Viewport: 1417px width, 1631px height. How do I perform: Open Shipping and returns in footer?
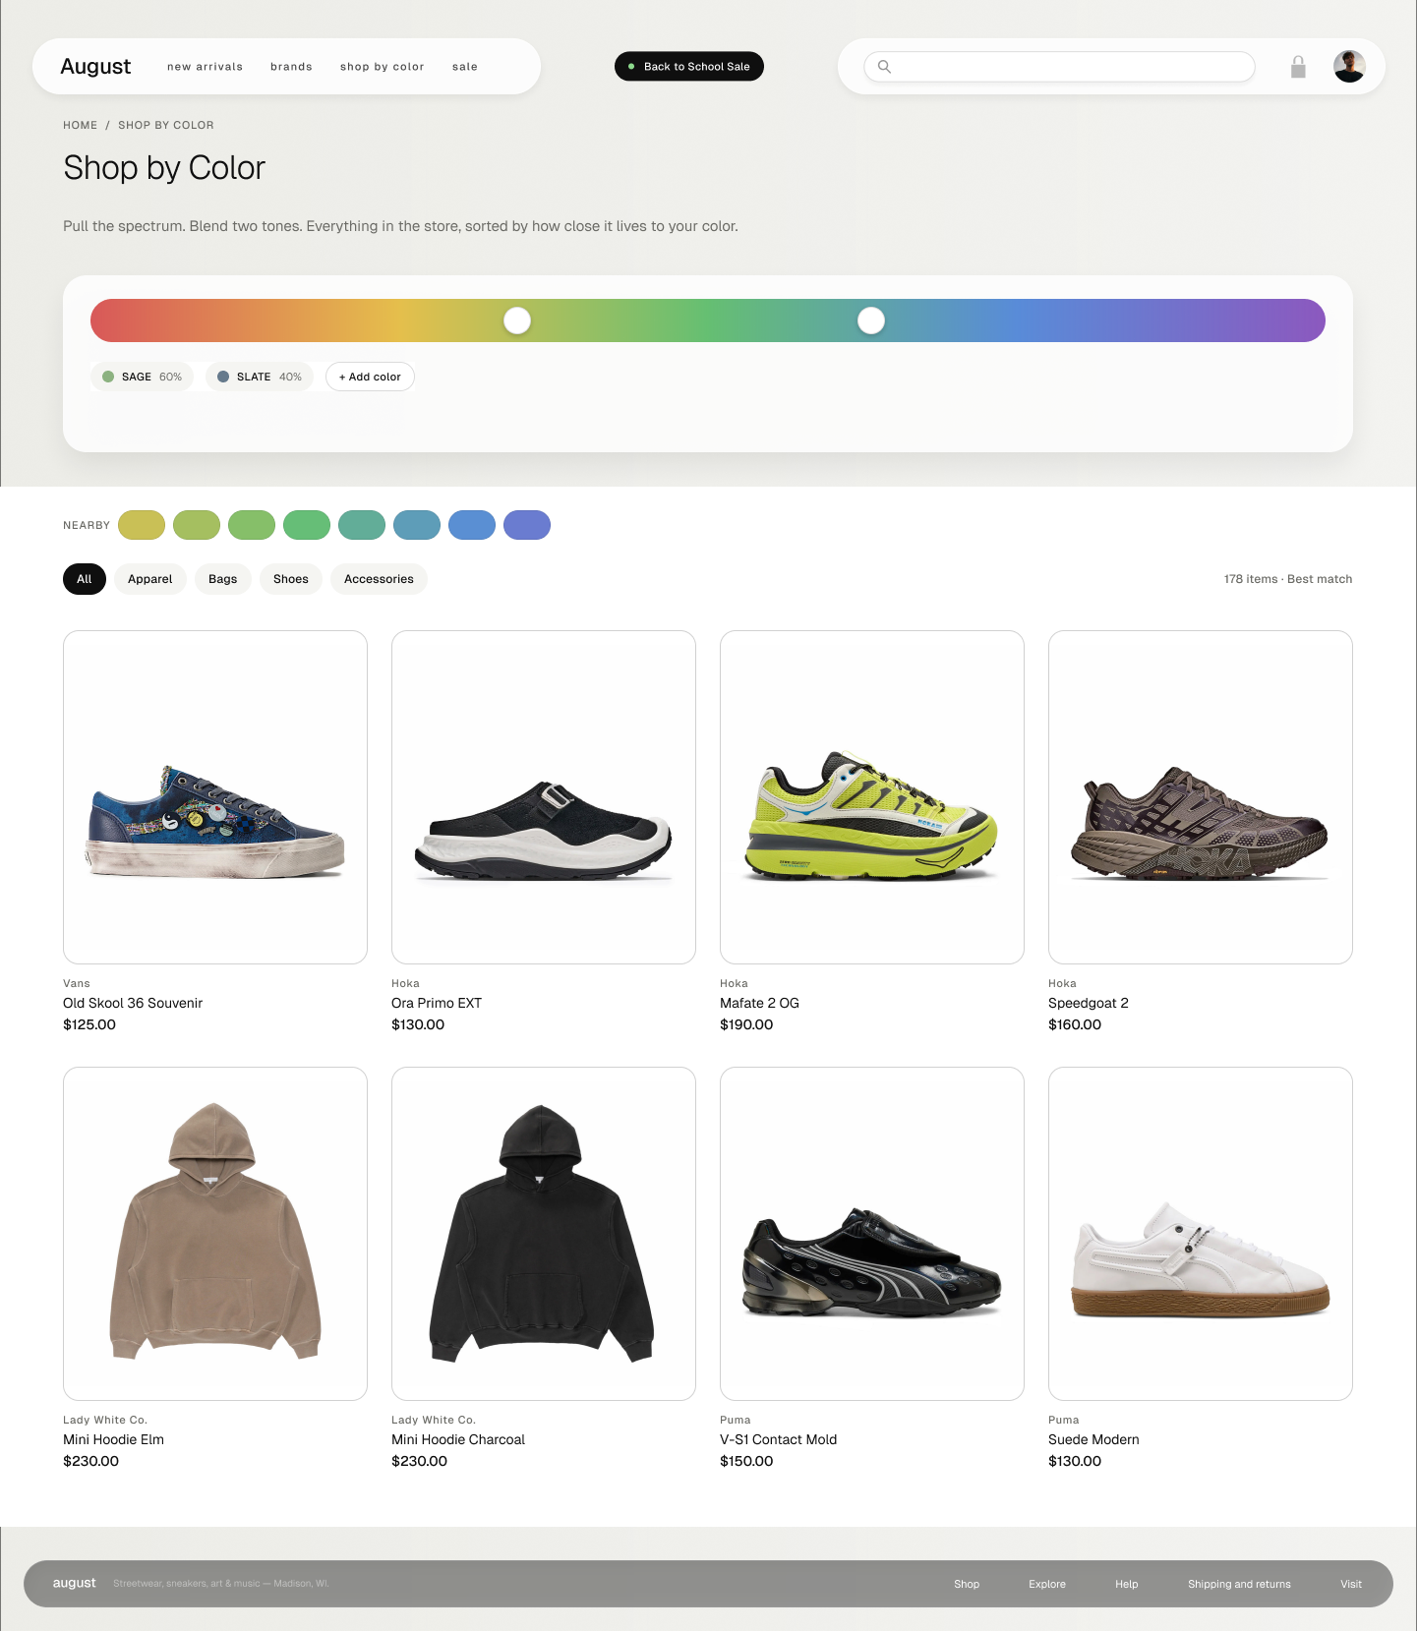point(1239,1584)
